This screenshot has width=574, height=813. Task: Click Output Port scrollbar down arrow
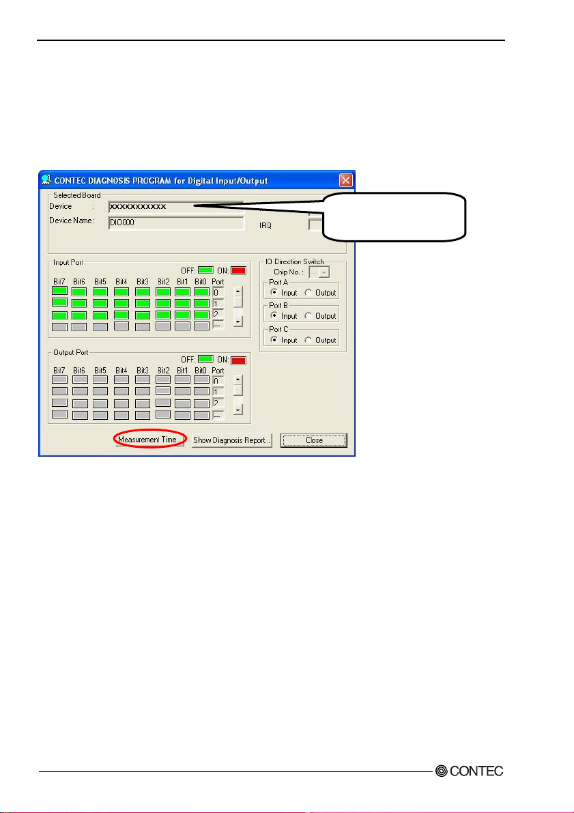[x=238, y=410]
